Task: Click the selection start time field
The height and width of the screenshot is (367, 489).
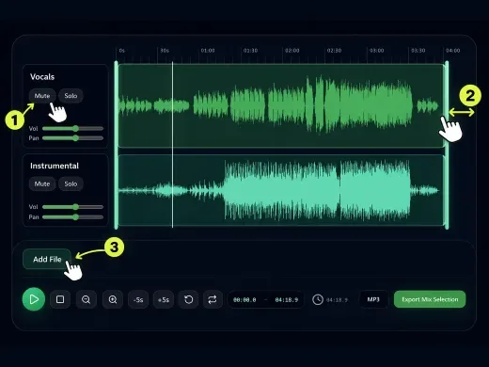Action: pyautogui.click(x=244, y=300)
